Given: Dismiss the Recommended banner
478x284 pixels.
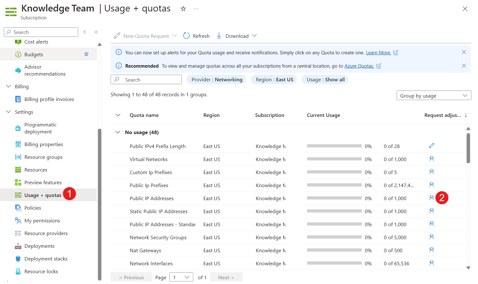Looking at the screenshot, I should (464, 66).
